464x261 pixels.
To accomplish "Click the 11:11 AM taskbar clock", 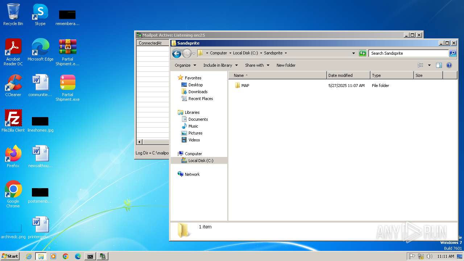I will [446, 256].
